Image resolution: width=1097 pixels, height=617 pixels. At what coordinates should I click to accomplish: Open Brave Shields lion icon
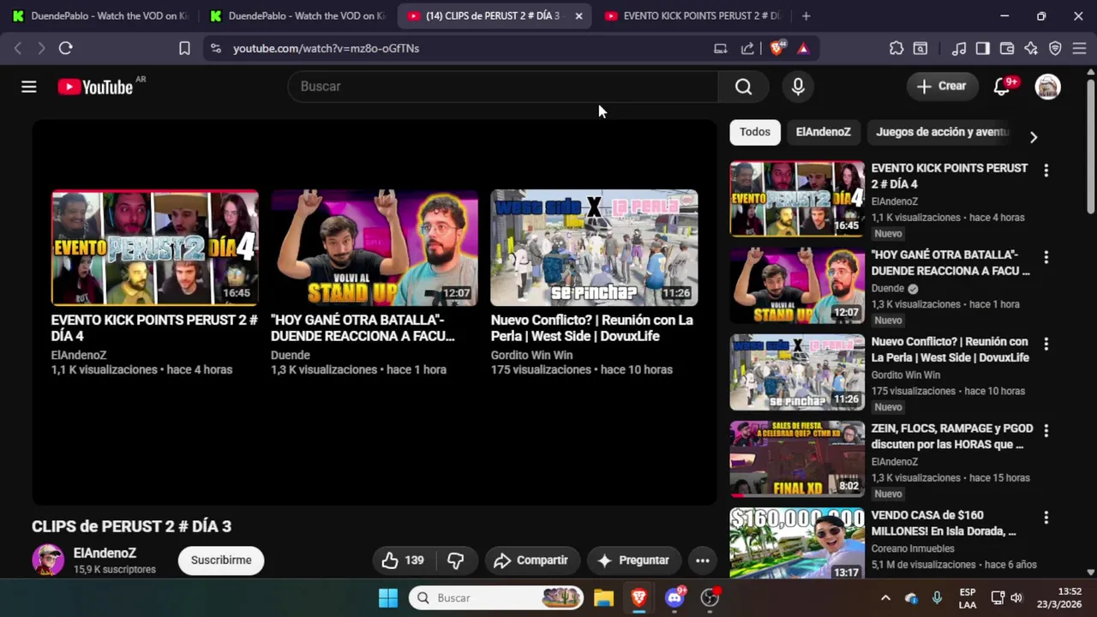[777, 49]
